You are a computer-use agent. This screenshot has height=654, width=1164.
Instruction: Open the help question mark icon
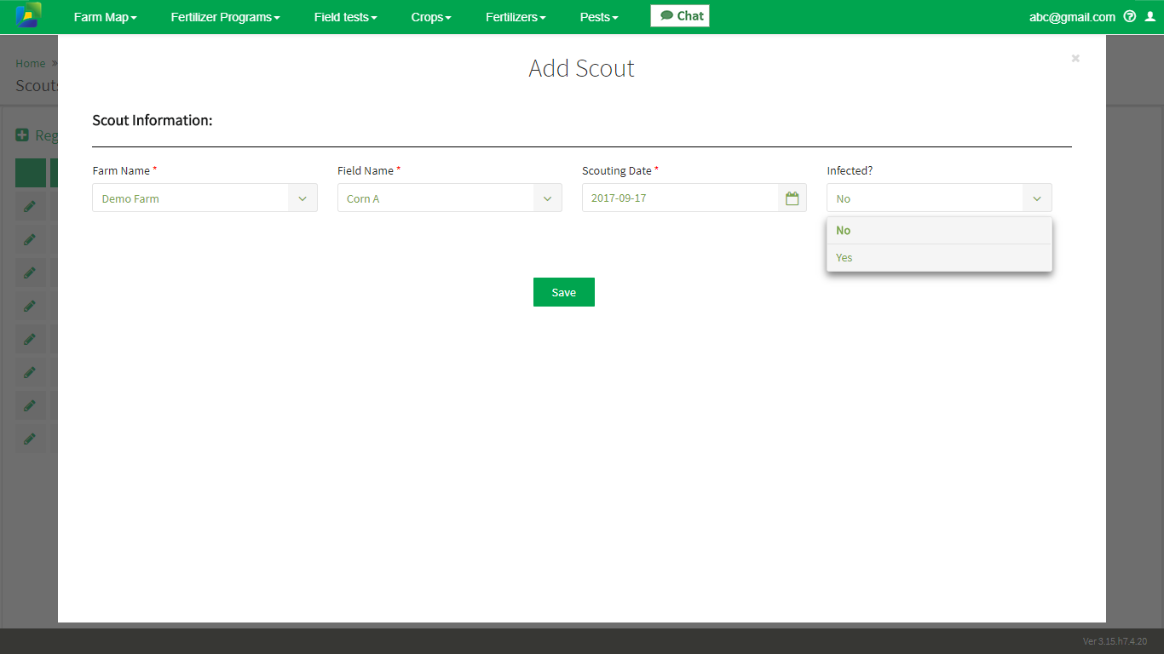[x=1130, y=16]
